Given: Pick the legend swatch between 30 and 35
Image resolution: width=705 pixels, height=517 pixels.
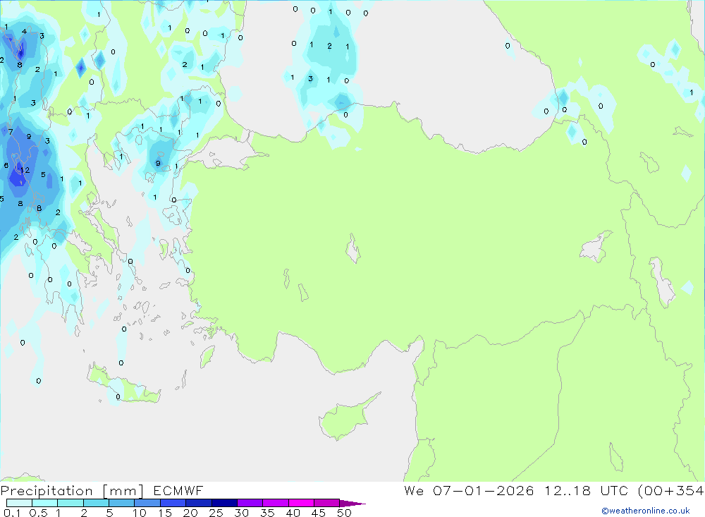Looking at the screenshot, I should pyautogui.click(x=250, y=503).
